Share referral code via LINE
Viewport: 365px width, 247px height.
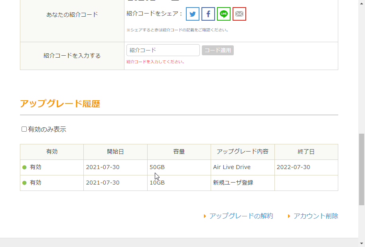tap(224, 14)
